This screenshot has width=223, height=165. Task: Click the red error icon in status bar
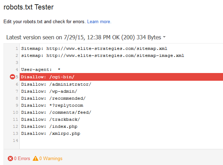click(10, 159)
